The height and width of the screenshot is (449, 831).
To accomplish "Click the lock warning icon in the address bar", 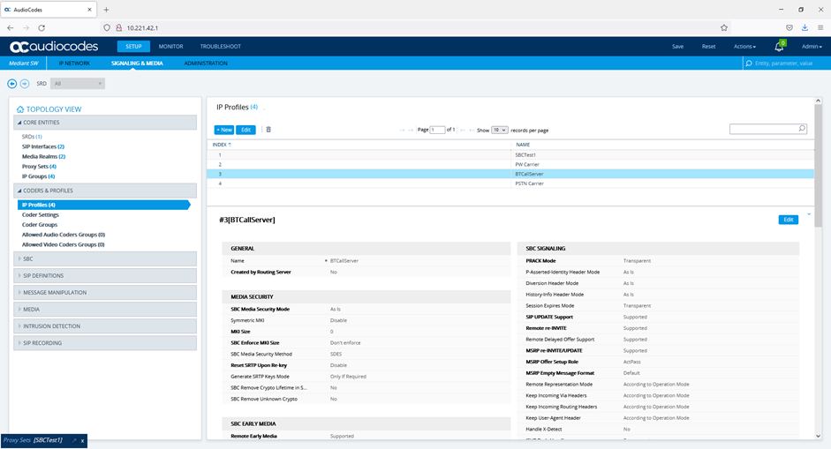I will pos(118,27).
